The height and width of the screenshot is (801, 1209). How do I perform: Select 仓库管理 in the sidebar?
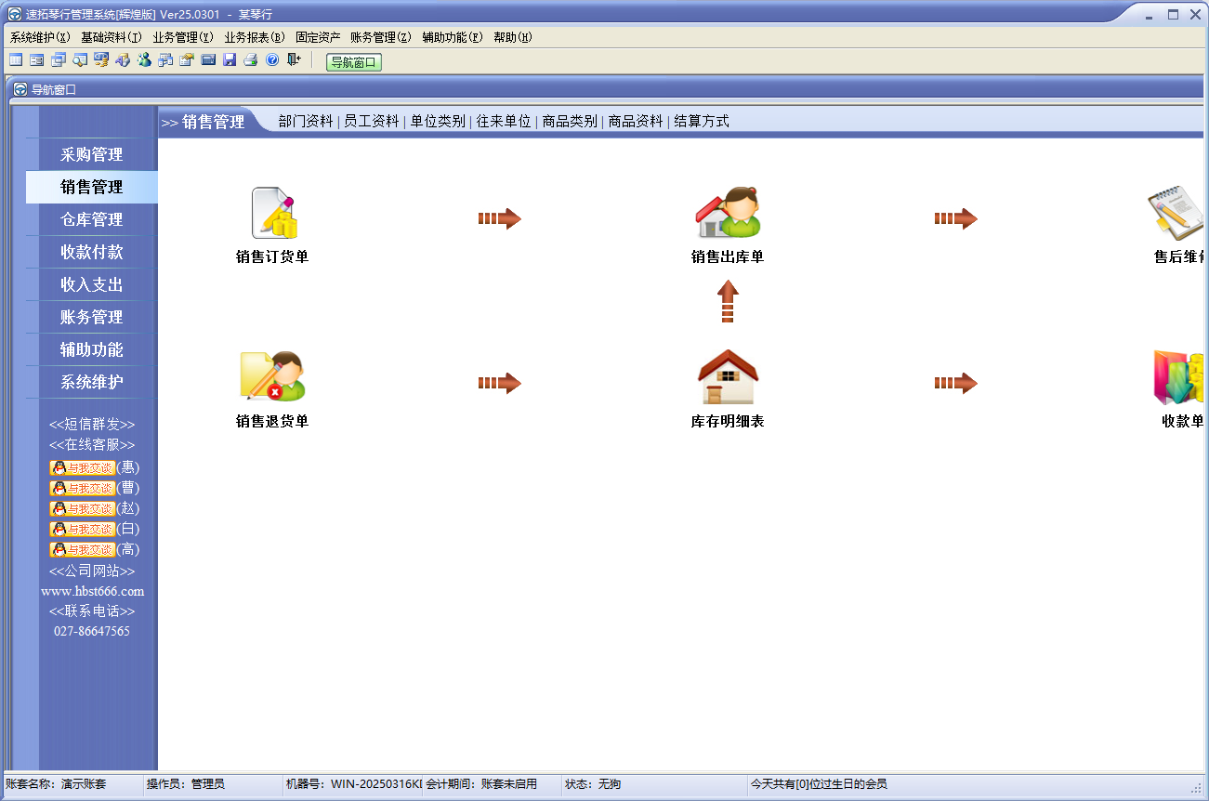coord(92,219)
